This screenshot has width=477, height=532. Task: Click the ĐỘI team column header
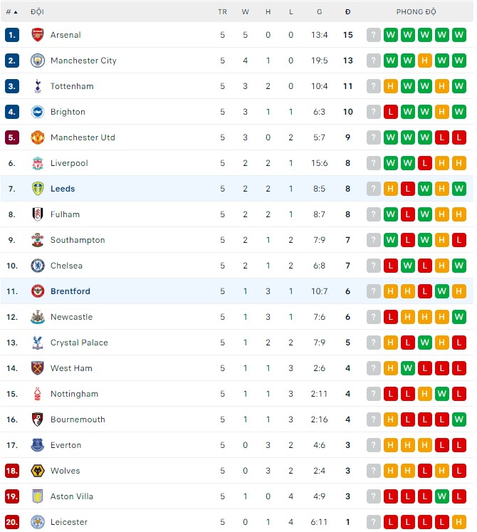click(x=37, y=12)
